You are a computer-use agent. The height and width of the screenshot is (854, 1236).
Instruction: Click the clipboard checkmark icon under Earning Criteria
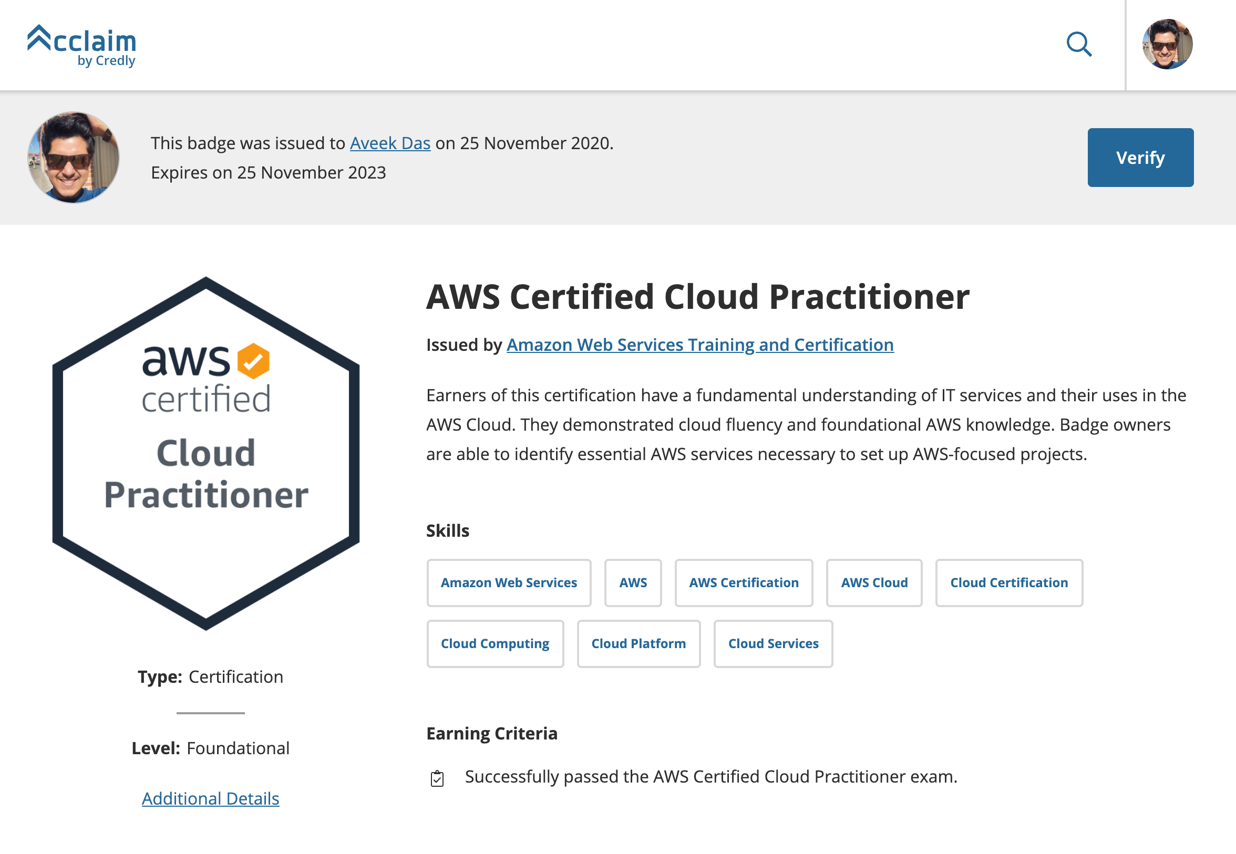pos(438,777)
